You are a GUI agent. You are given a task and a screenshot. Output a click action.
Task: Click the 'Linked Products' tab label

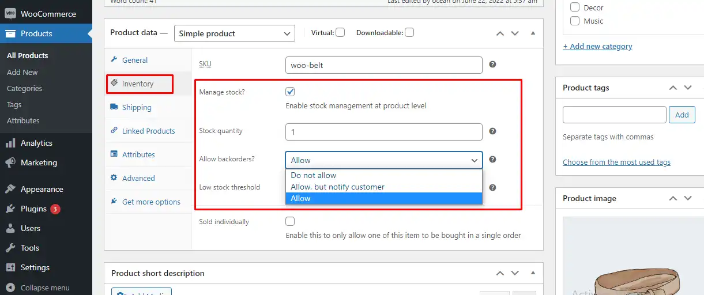click(148, 131)
